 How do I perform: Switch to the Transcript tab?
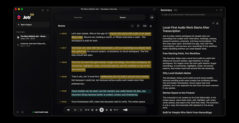(x=78, y=18)
